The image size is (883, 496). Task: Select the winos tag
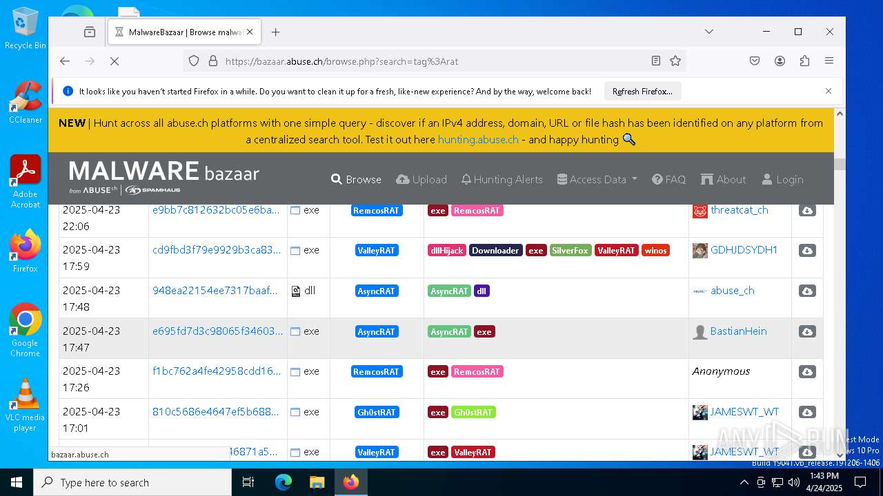point(655,251)
